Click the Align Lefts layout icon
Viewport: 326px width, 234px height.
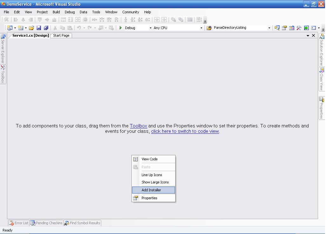16,20
